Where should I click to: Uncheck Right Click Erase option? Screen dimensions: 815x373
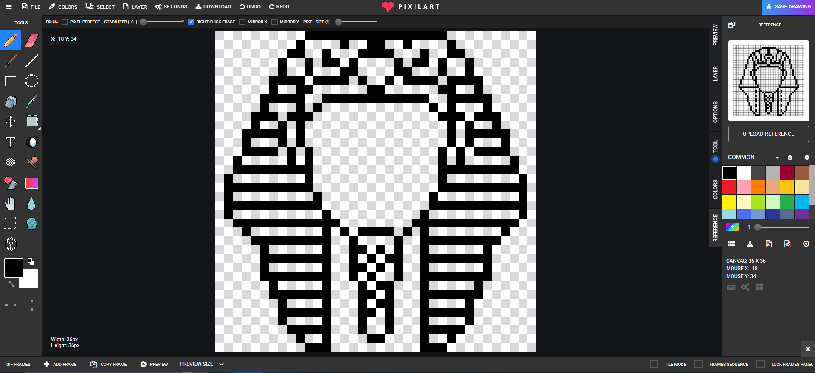tap(191, 22)
